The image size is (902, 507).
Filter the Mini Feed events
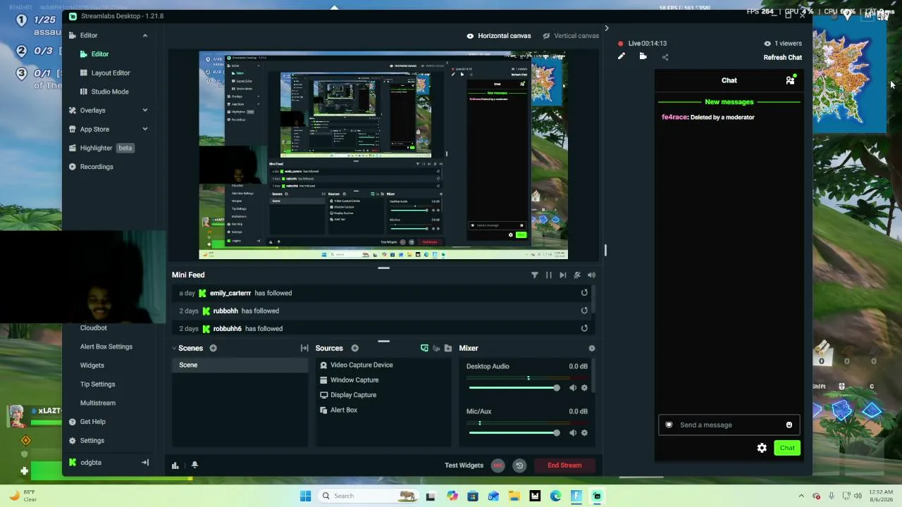coord(534,275)
